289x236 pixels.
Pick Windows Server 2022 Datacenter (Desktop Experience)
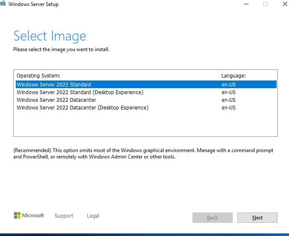tap(82, 108)
